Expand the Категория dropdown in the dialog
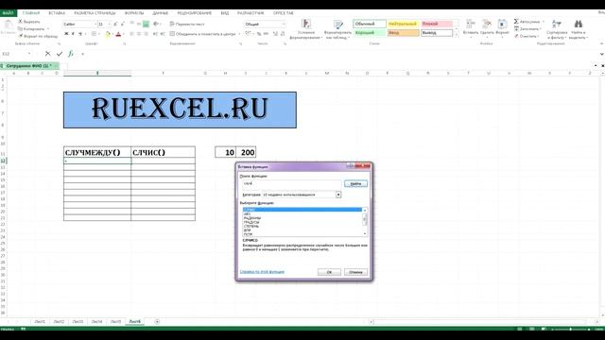 338,195
